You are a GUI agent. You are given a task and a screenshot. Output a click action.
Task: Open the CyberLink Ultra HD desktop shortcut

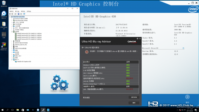point(4,15)
